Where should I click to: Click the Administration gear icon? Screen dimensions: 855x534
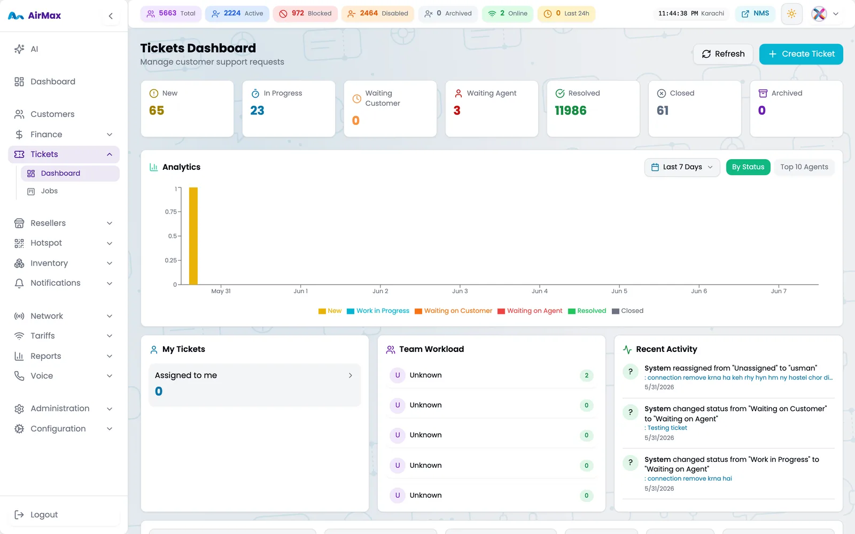click(19, 409)
